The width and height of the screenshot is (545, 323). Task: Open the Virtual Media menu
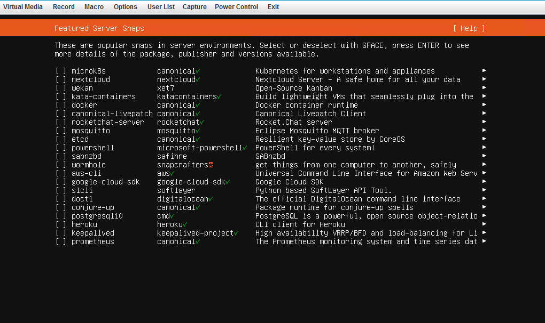23,6
